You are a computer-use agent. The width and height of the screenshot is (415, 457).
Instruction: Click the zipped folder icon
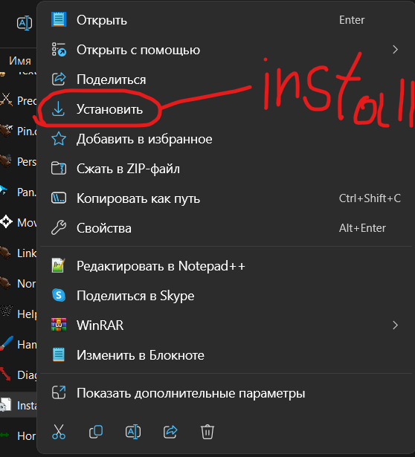click(59, 168)
